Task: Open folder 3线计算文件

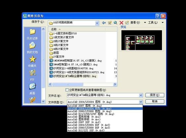Action: coord(59,45)
